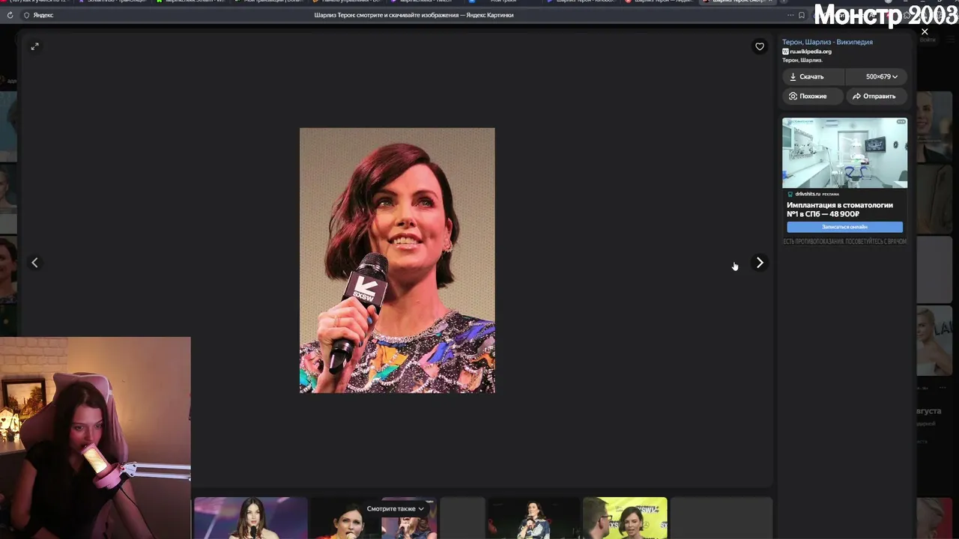
Task: Close the image viewer
Action: 925,31
